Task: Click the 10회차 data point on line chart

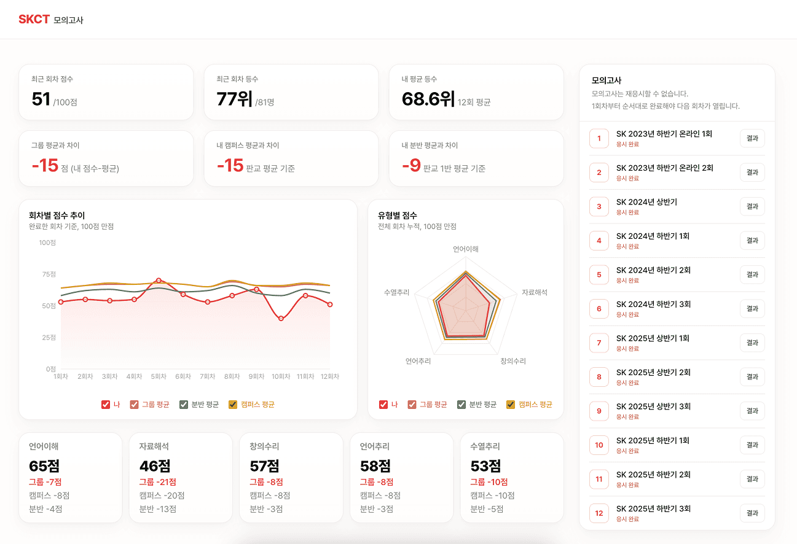Action: pos(281,319)
